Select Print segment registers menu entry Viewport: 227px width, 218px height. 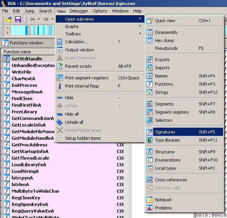coord(100,78)
